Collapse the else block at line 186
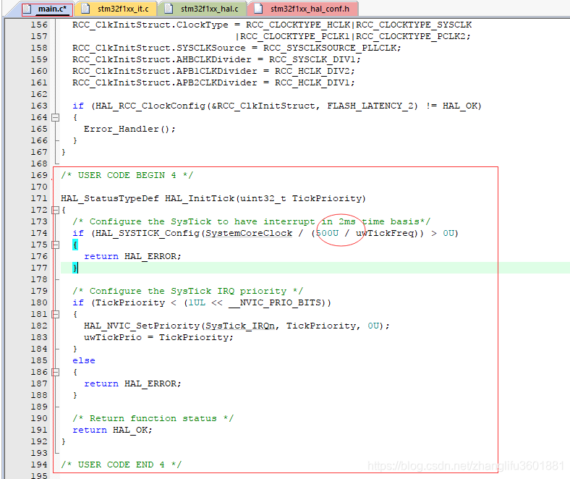 [55, 372]
